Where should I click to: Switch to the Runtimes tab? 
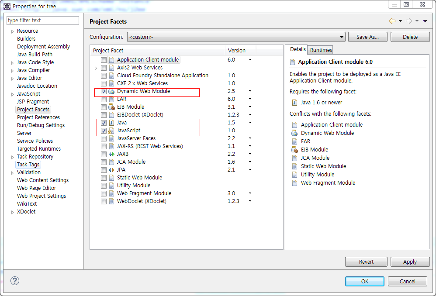[321, 50]
